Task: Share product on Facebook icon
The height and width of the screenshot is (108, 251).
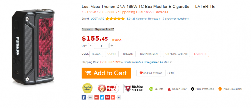Action: (x=84, y=97)
